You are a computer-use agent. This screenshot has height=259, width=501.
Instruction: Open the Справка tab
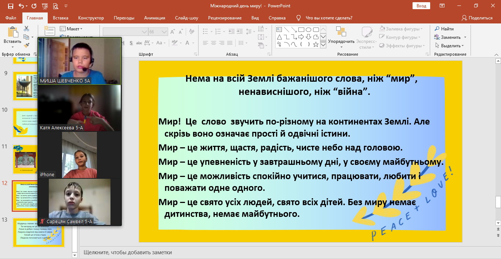tap(277, 18)
